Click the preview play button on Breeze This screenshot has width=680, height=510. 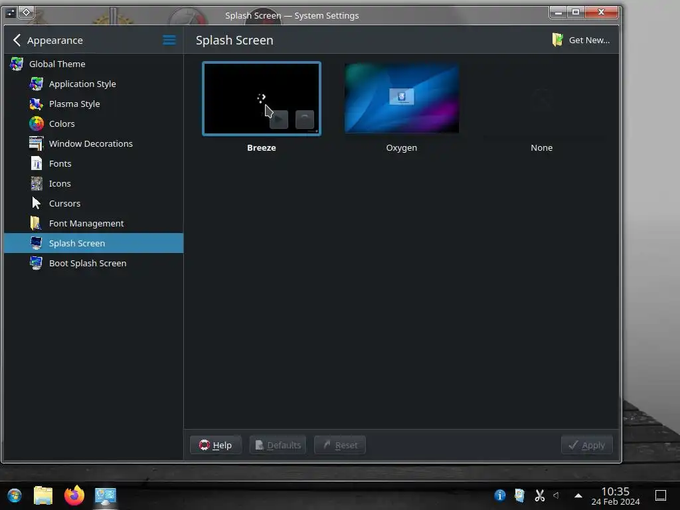(279, 120)
